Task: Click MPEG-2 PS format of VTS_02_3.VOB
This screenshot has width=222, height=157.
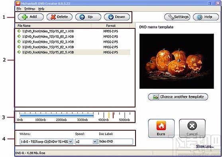Action: (110, 42)
